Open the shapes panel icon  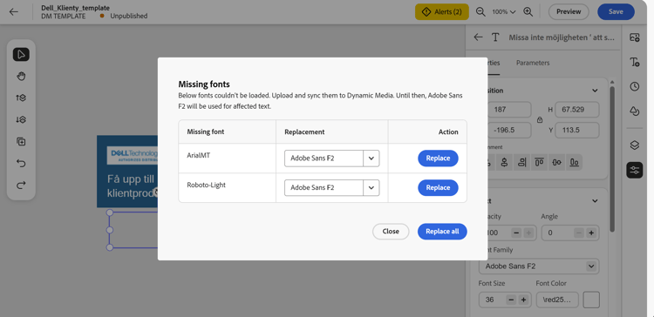(635, 111)
